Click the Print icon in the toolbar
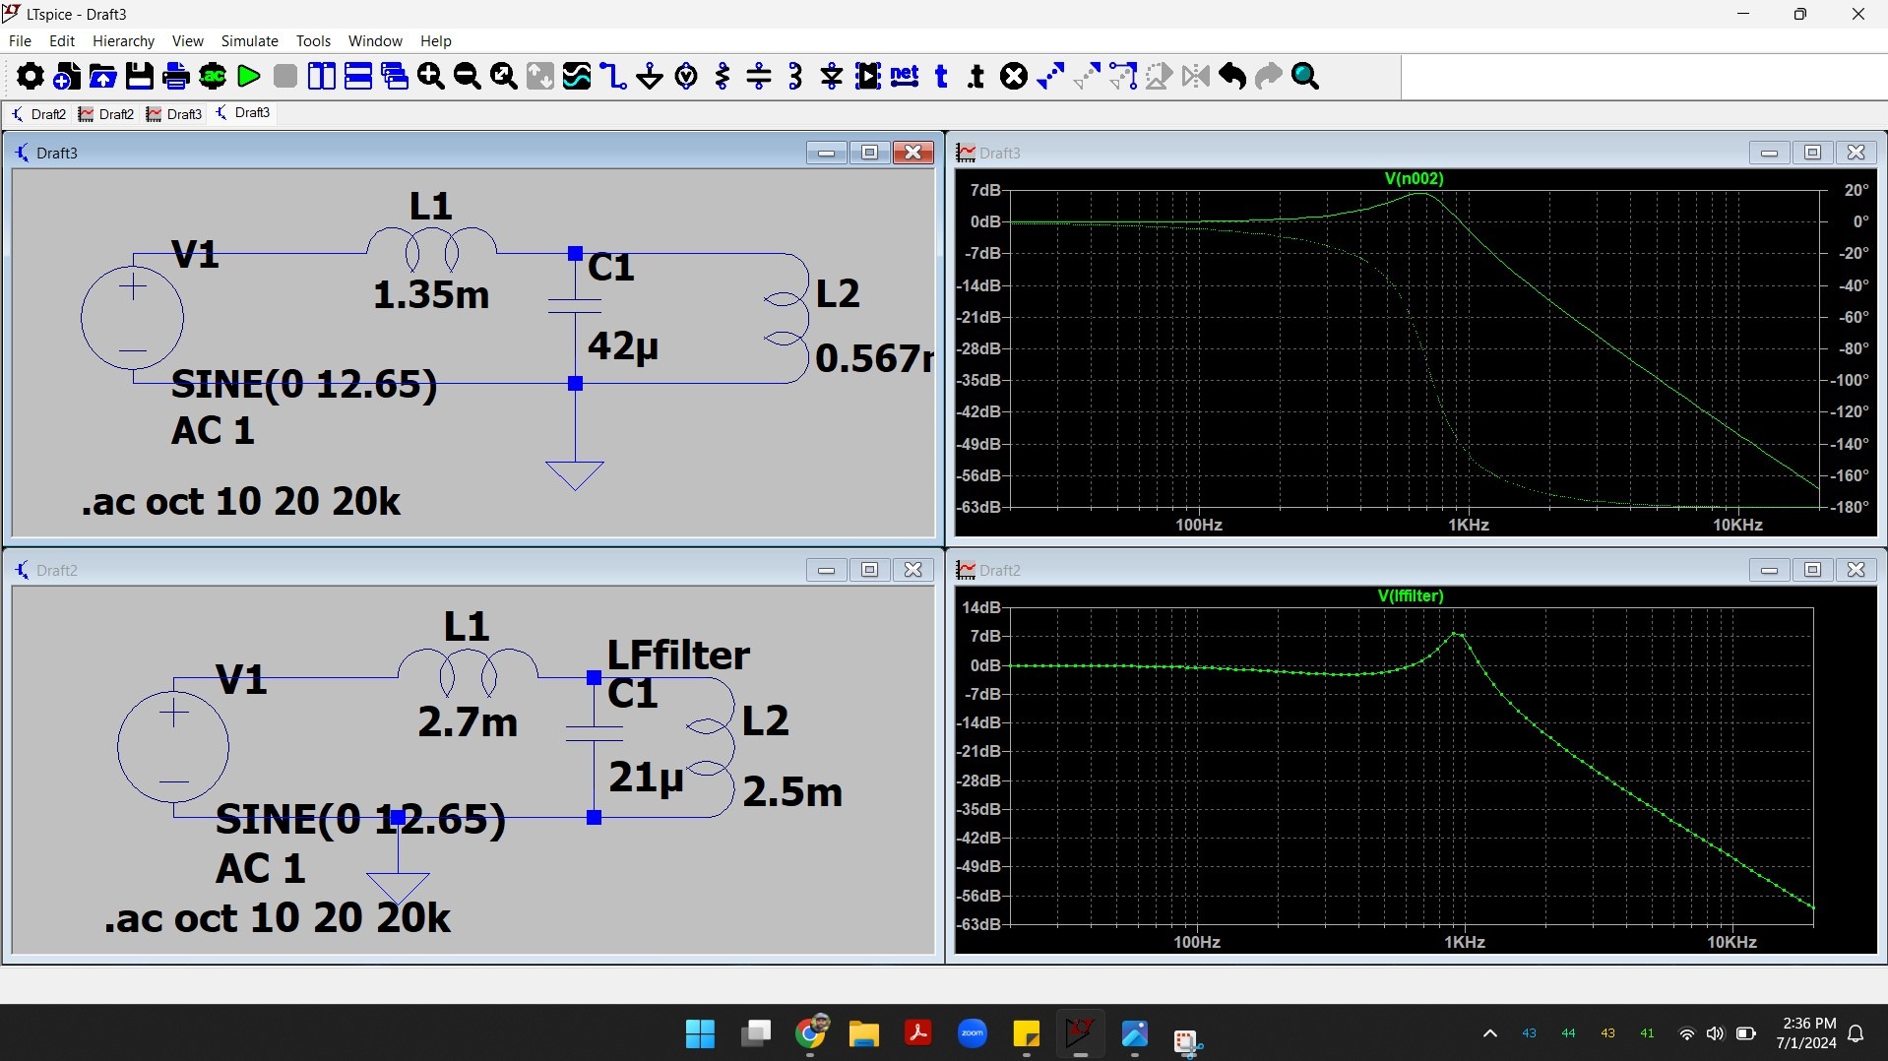 click(176, 76)
